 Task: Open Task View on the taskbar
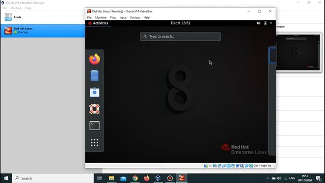(x=100, y=178)
